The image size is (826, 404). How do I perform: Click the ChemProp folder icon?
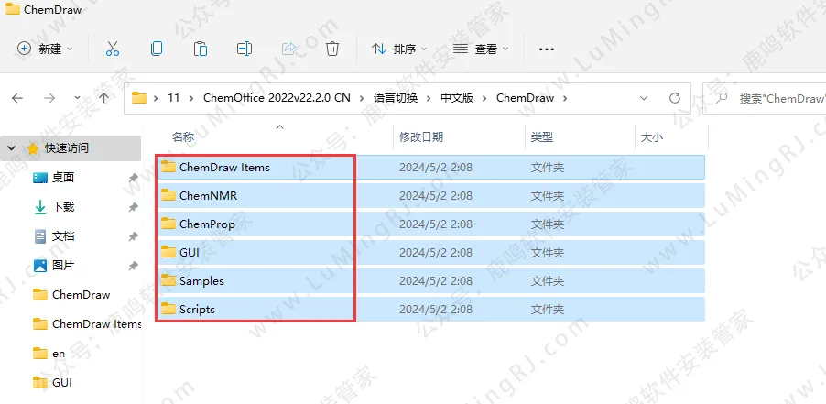(x=168, y=224)
